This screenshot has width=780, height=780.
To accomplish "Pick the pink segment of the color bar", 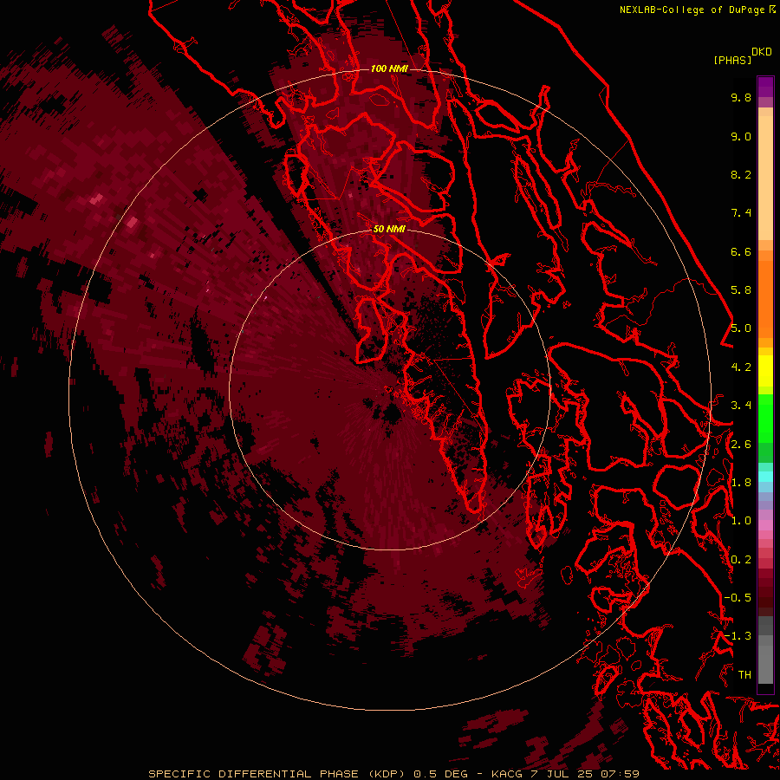I will tap(765, 525).
